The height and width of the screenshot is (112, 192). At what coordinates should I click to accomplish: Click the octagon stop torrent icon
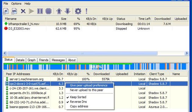tap(48, 11)
